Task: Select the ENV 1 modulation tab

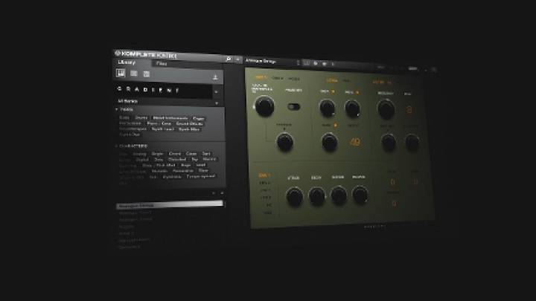Action: click(264, 175)
